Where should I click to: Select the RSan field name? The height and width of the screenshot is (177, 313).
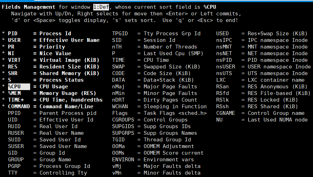[x=222, y=87]
